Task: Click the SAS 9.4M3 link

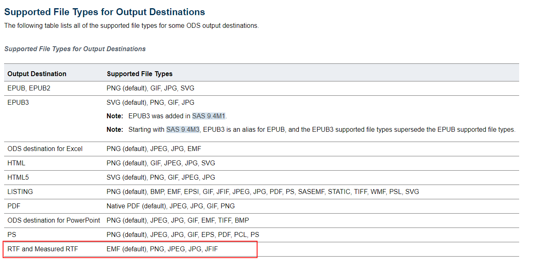Action: 183,129
